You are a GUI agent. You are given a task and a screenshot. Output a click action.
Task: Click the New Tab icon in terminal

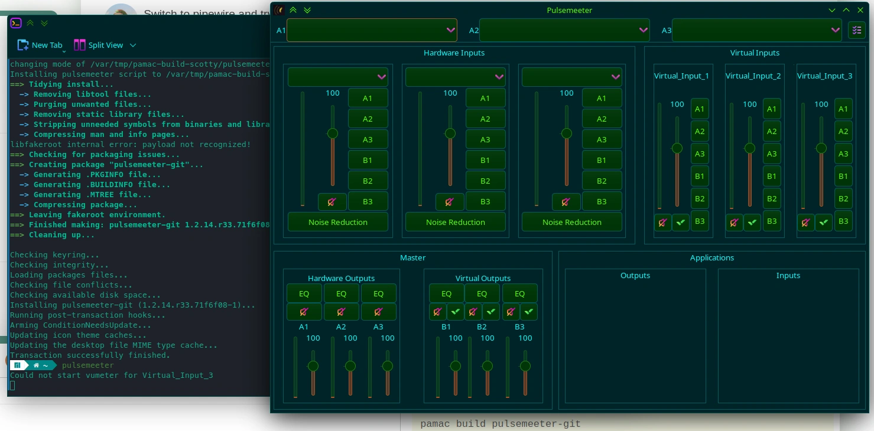click(23, 45)
